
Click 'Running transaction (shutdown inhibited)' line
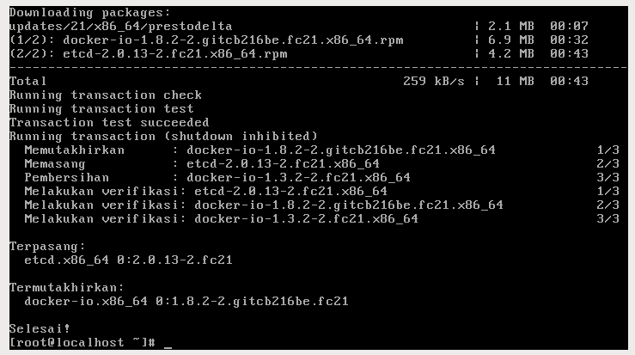pos(163,137)
